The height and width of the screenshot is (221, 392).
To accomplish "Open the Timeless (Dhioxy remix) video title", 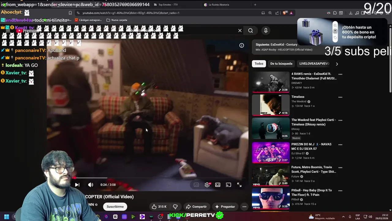I will coord(313,122).
